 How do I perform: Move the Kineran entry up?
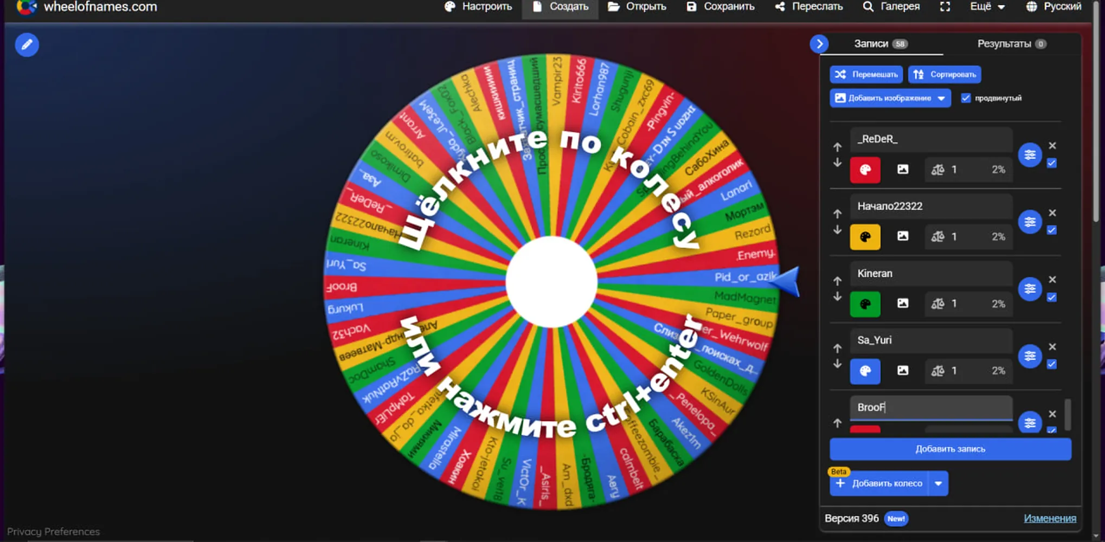(x=837, y=281)
